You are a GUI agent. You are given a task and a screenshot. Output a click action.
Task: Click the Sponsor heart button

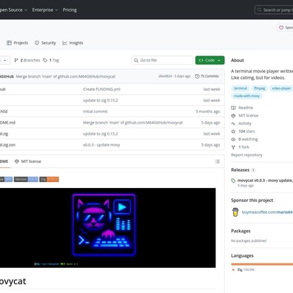[x=285, y=27]
